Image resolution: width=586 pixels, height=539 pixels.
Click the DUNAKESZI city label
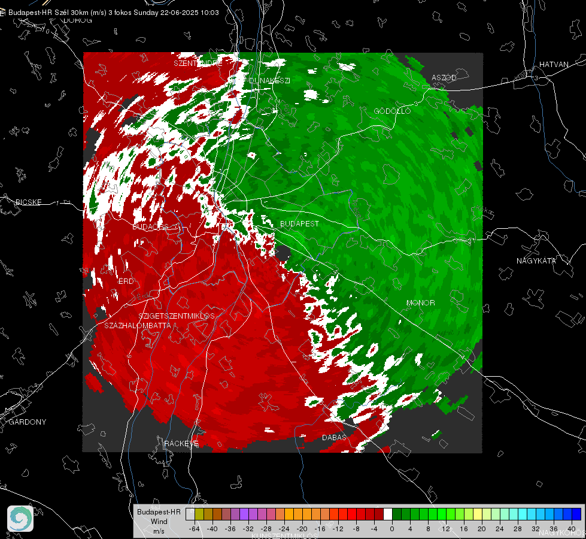coord(269,80)
